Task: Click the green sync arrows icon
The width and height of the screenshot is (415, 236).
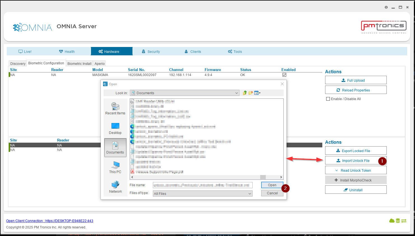Action: coord(404,221)
